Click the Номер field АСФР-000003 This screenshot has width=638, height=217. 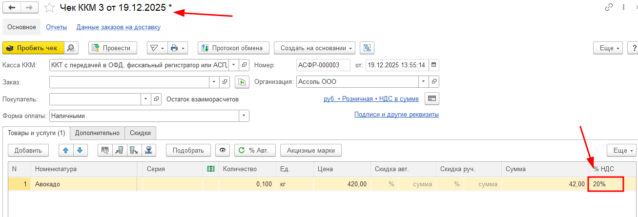pyautogui.click(x=324, y=64)
